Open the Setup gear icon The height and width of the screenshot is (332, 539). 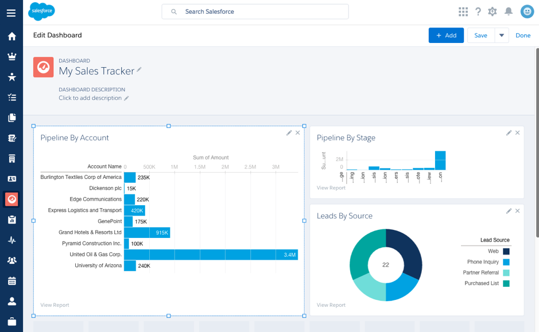pyautogui.click(x=493, y=11)
